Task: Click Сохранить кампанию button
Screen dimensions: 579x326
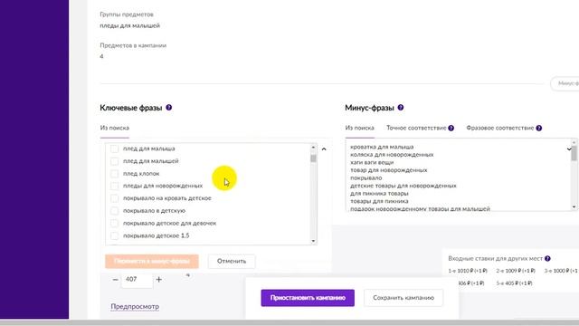Action: coord(403,298)
